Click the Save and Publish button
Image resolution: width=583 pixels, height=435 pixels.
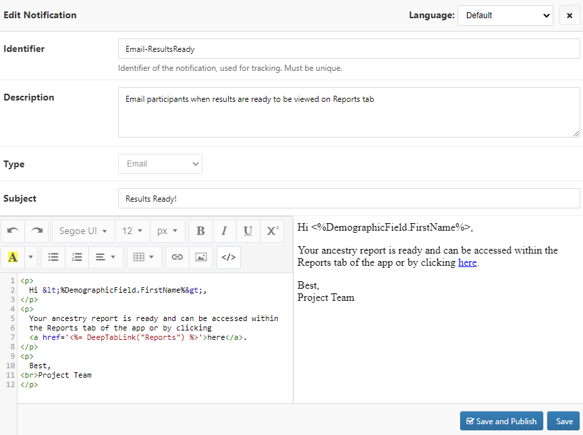[500, 421]
